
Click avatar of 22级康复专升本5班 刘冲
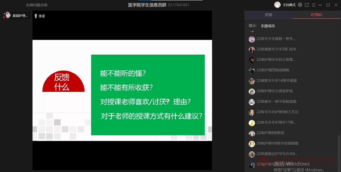click(252, 49)
